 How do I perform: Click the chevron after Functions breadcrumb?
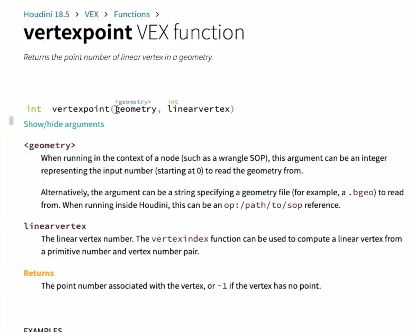point(157,14)
